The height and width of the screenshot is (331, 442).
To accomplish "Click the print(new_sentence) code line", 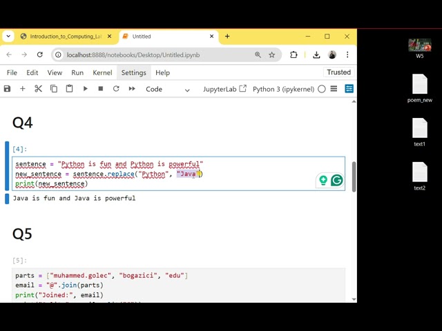I will point(52,184).
